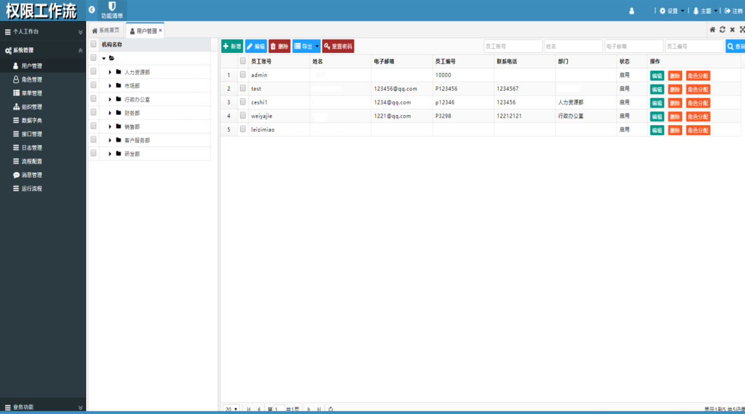
Task: Log out via the 注销 icon
Action: [x=733, y=10]
